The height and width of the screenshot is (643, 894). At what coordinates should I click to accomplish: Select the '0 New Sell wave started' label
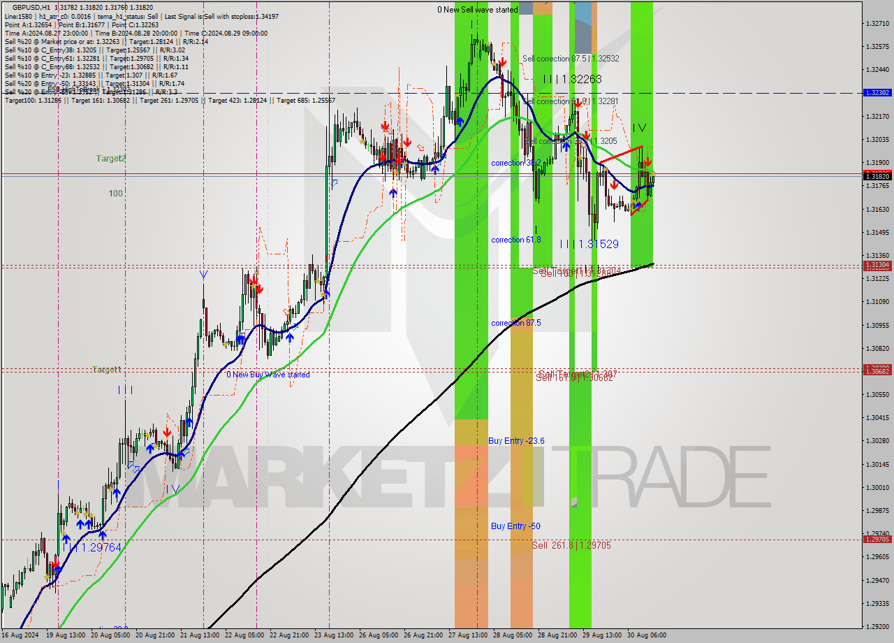coord(478,10)
